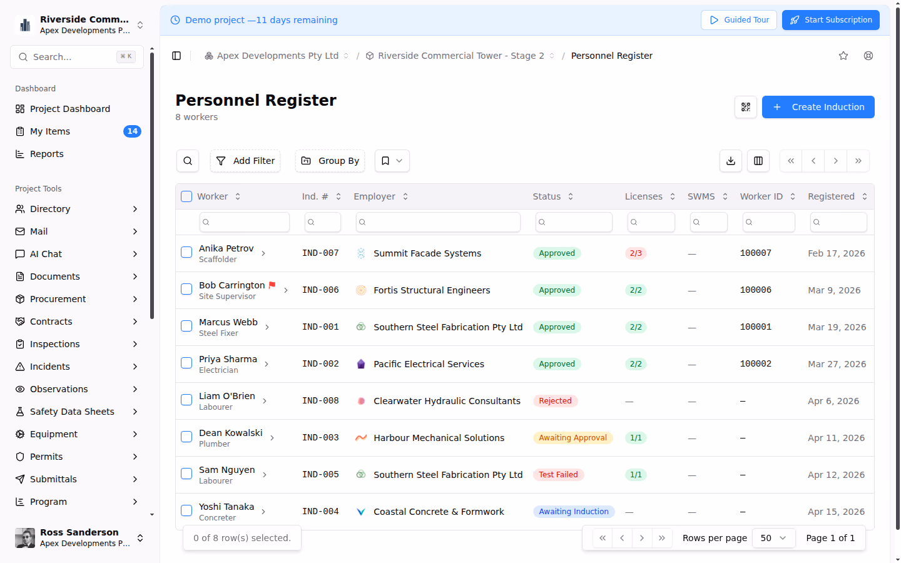
Task: Open the project switcher at top left
Action: pos(78,25)
